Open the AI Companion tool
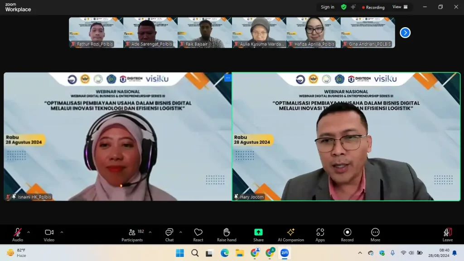The image size is (464, 261). tap(290, 234)
